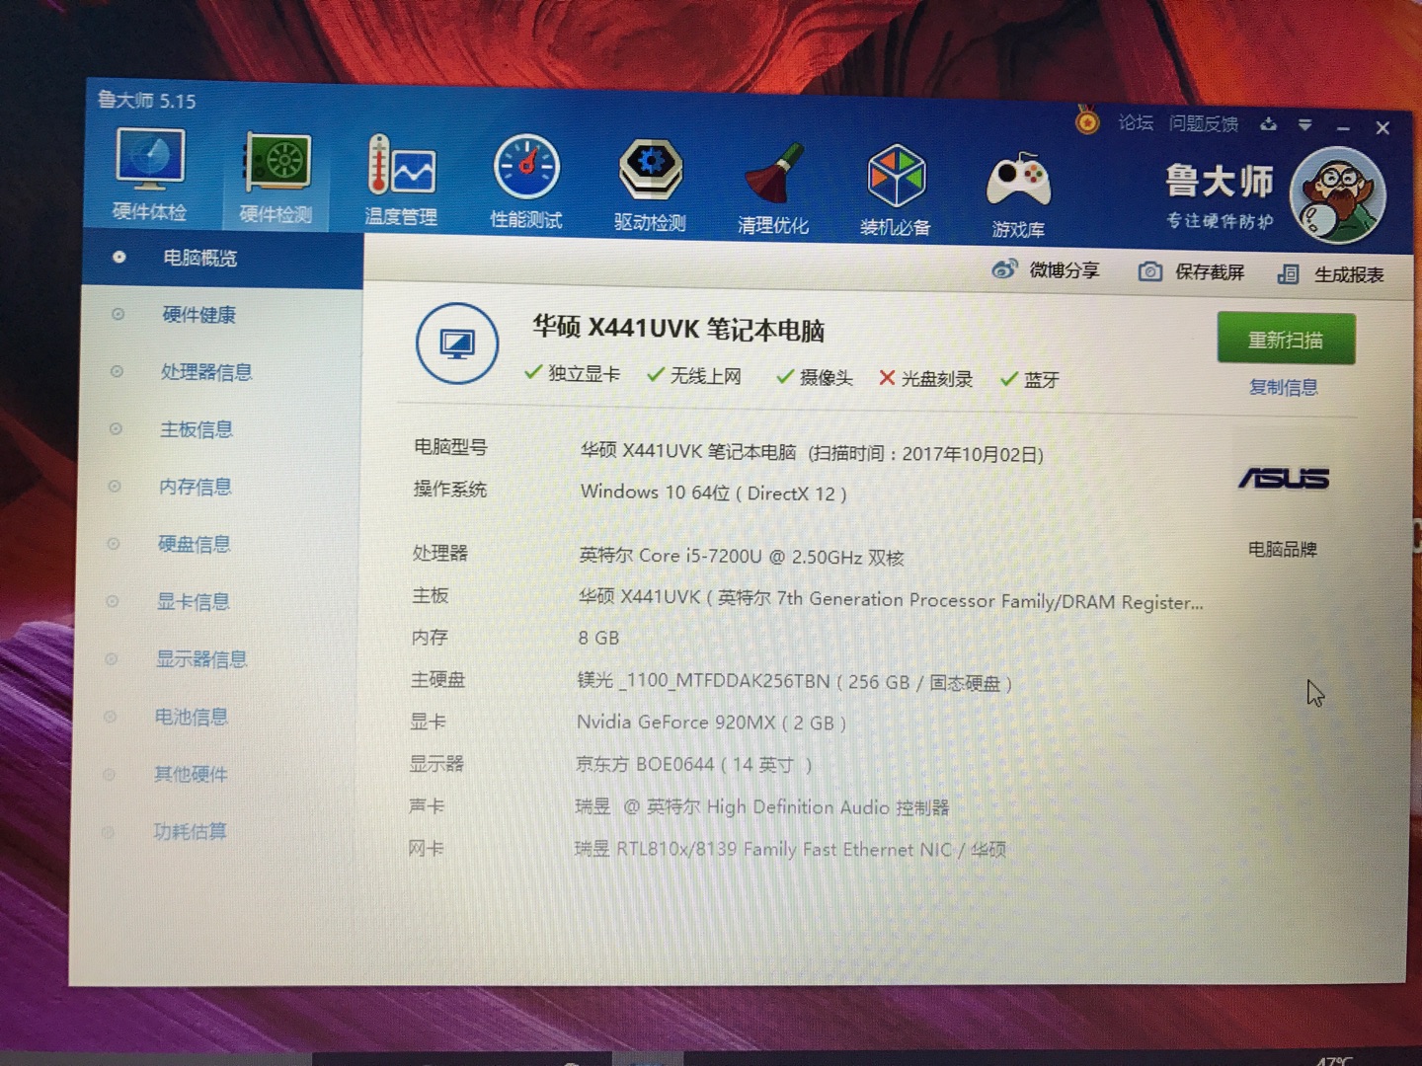
Task: Click the camera icon for 保存截屏
Action: point(1150,271)
